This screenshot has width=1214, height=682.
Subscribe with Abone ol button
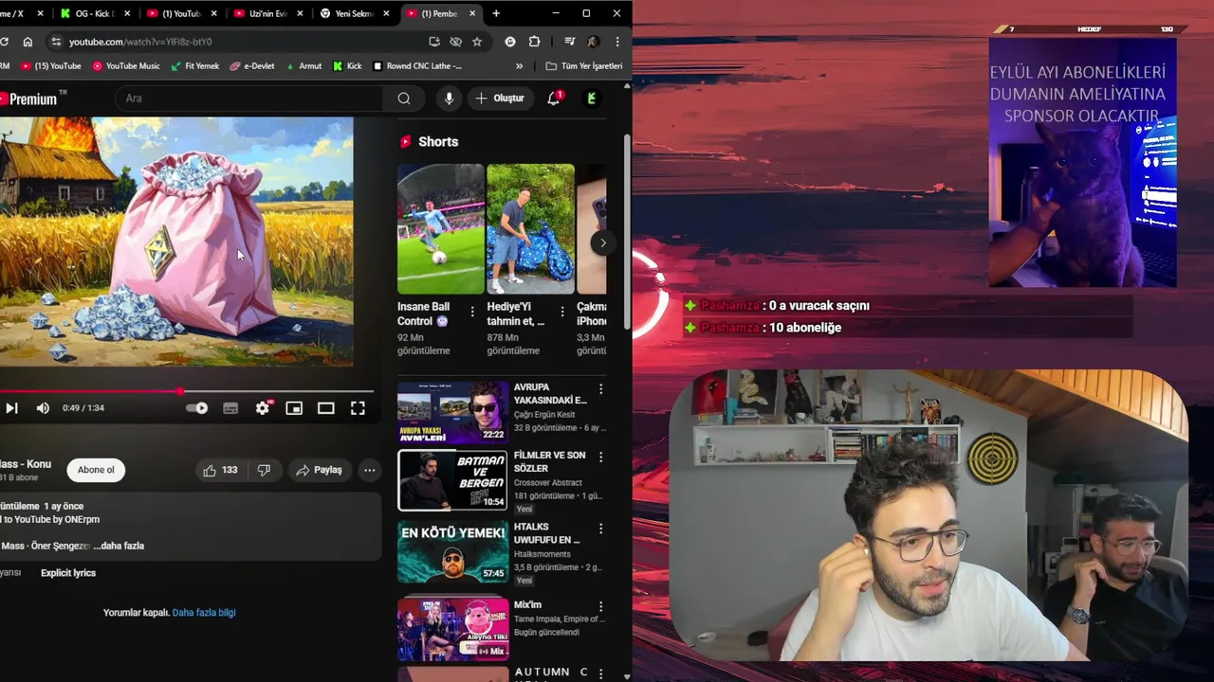coord(96,470)
